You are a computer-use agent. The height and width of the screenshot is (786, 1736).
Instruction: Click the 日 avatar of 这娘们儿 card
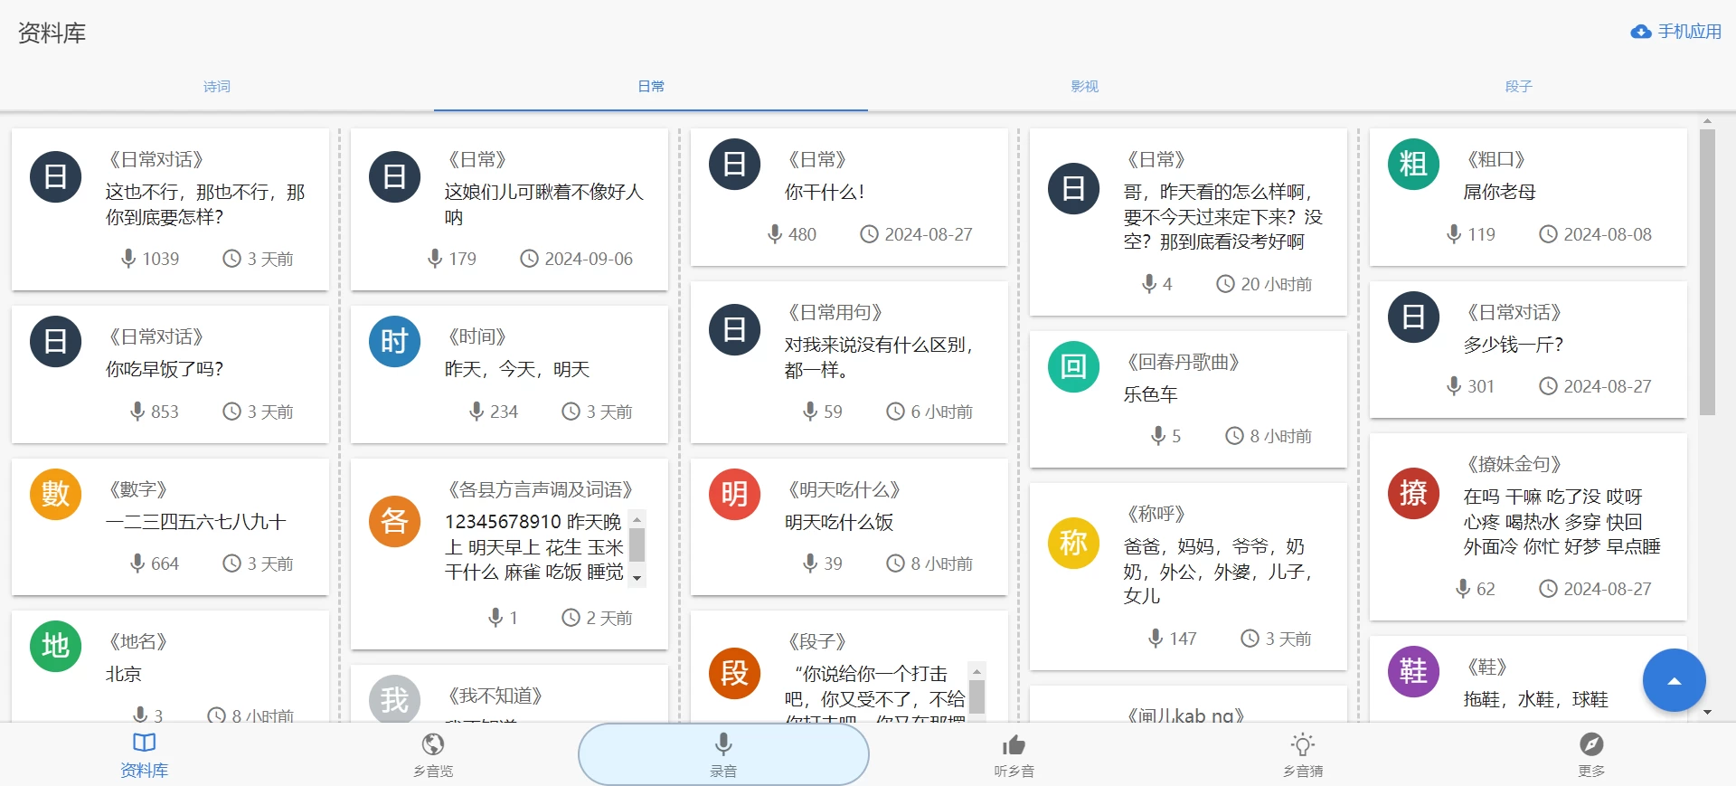point(395,176)
